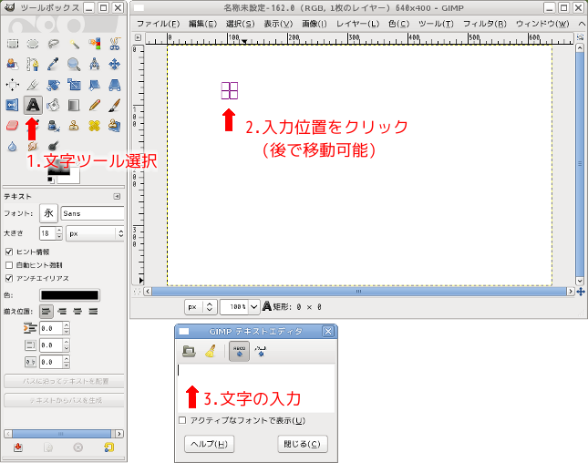Select the Pencil tool
Image resolution: width=588 pixels, height=463 pixels.
point(94,105)
